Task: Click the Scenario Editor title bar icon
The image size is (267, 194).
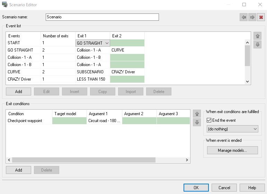Action: click(x=5, y=4)
